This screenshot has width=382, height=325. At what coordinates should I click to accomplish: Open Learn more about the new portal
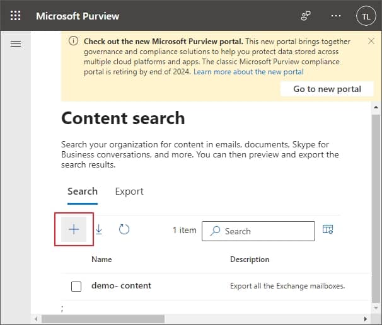[x=248, y=72]
